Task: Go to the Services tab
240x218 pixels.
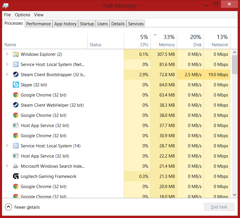Action: point(136,24)
